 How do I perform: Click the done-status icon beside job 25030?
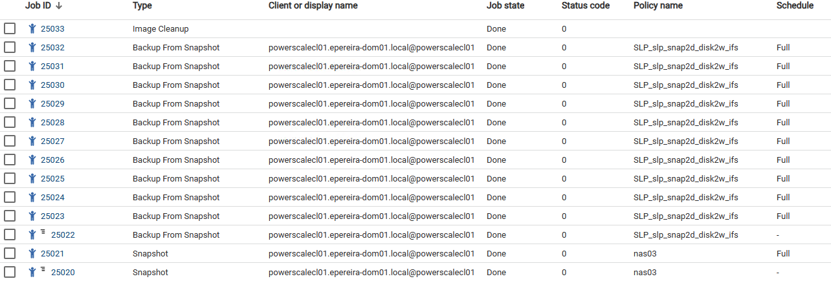tap(32, 85)
